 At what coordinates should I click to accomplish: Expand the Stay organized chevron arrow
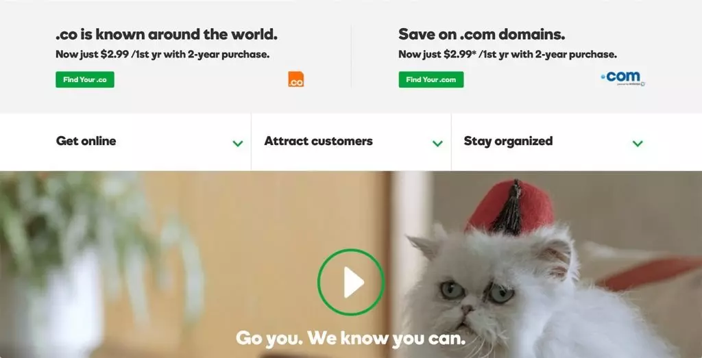click(x=638, y=144)
